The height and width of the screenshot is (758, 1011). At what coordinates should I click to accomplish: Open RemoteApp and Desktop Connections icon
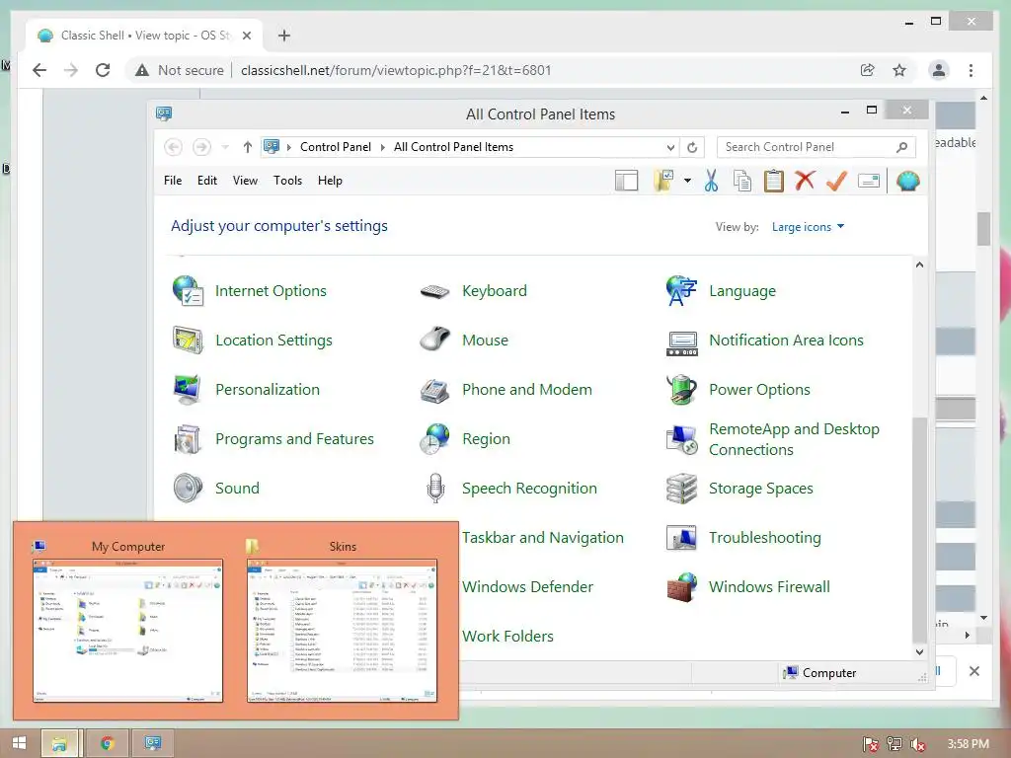pyautogui.click(x=681, y=439)
